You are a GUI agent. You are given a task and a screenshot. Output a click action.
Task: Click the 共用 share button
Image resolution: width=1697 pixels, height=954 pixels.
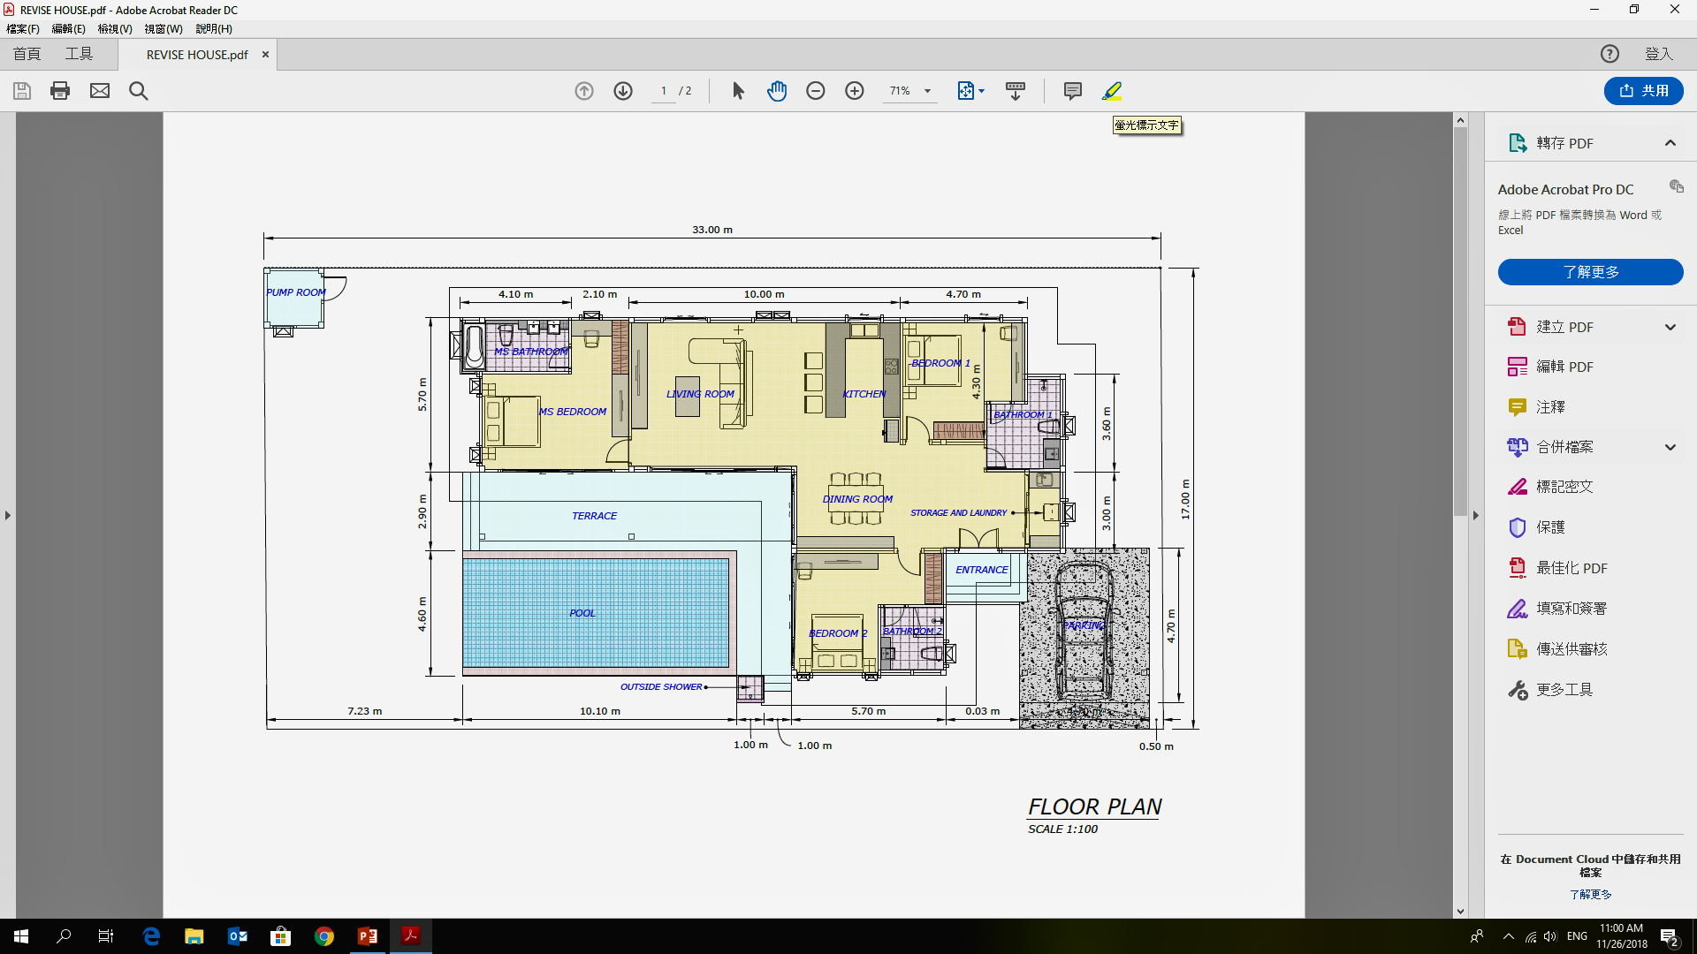pos(1643,91)
